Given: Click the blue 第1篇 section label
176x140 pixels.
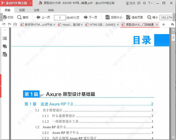Looking at the screenshot, I should pyautogui.click(x=31, y=94).
